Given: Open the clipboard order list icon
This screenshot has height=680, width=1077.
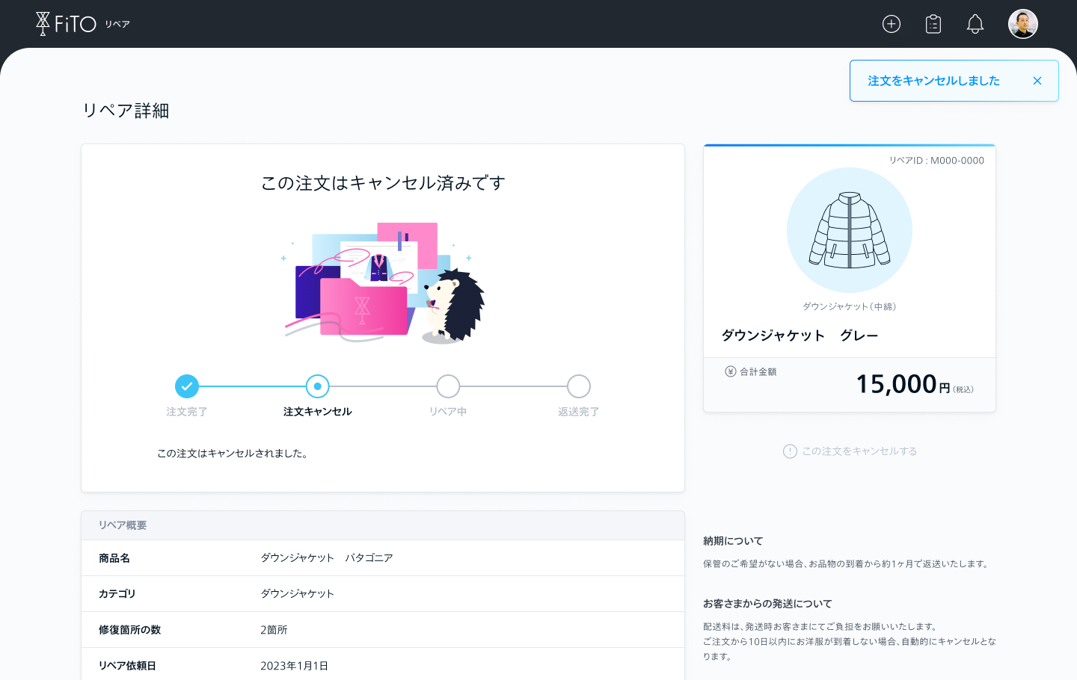Looking at the screenshot, I should (x=933, y=23).
